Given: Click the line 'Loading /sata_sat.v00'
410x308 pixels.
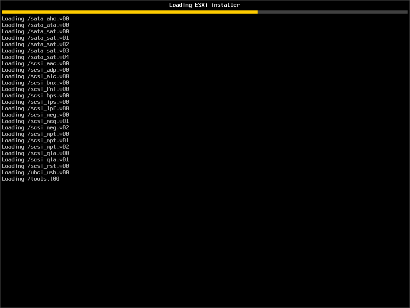Looking at the screenshot, I should coord(35,32).
